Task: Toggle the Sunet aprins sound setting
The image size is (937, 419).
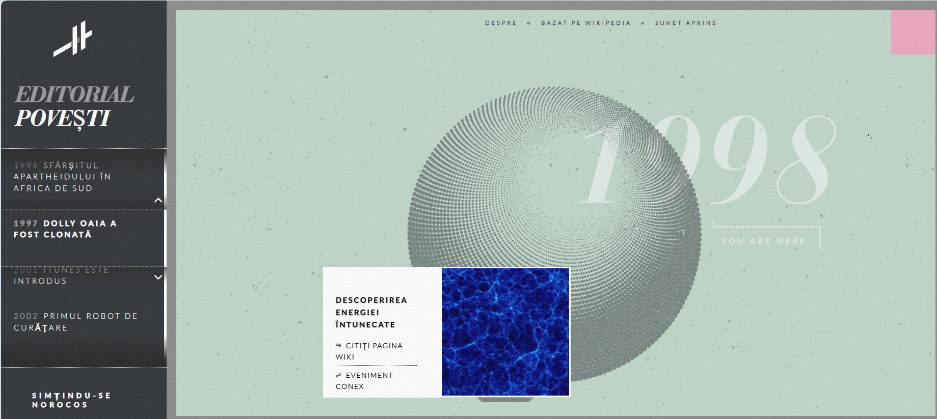Action: (685, 23)
